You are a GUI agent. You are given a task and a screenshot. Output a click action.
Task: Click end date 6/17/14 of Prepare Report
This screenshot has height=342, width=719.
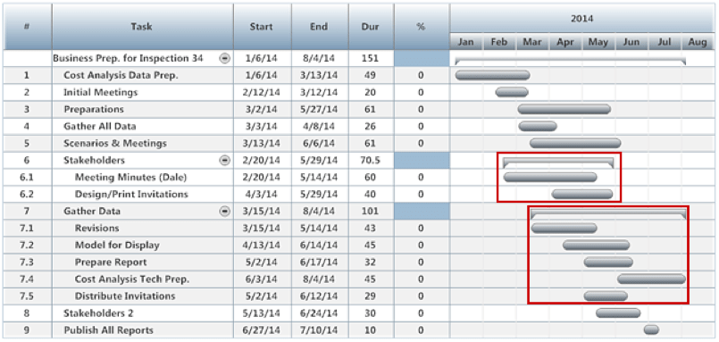(x=319, y=262)
